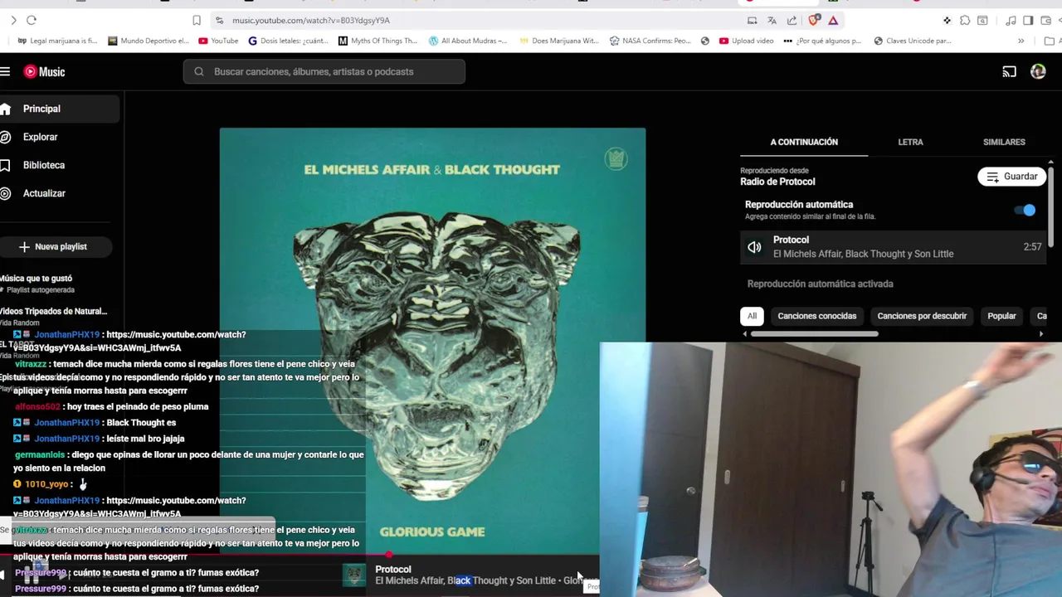Show more bookmarks with the double chevron

click(x=1021, y=41)
